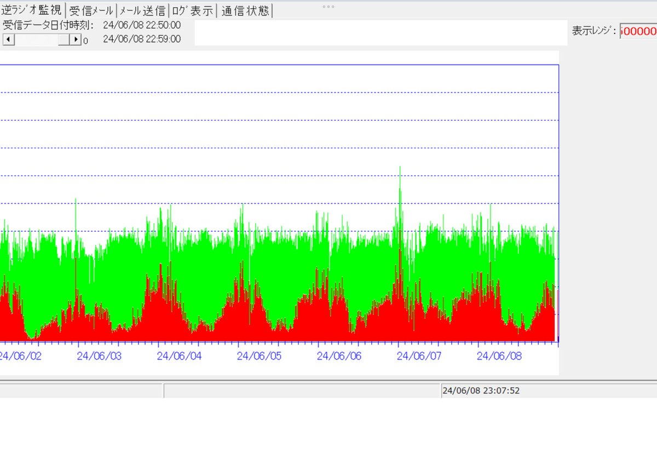Click the scrollbar left arrow button
Image resolution: width=657 pixels, height=456 pixels.
[x=8, y=39]
